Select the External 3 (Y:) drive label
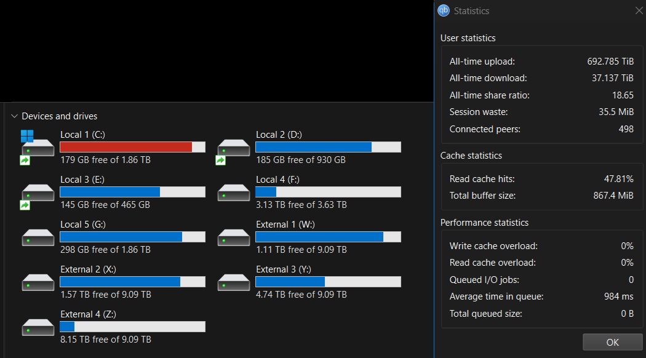Viewport: 646px width, 358px height. (x=284, y=269)
